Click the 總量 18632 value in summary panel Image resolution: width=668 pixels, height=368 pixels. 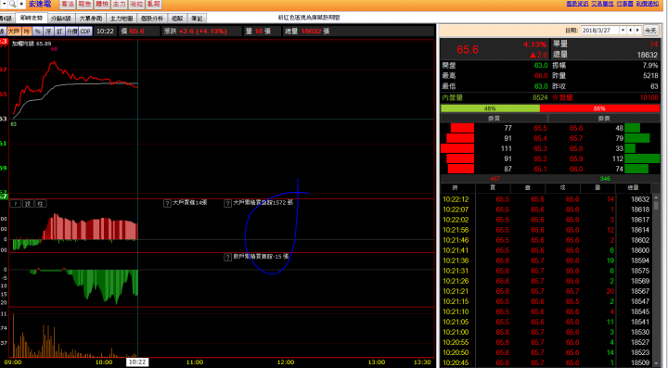(x=648, y=55)
